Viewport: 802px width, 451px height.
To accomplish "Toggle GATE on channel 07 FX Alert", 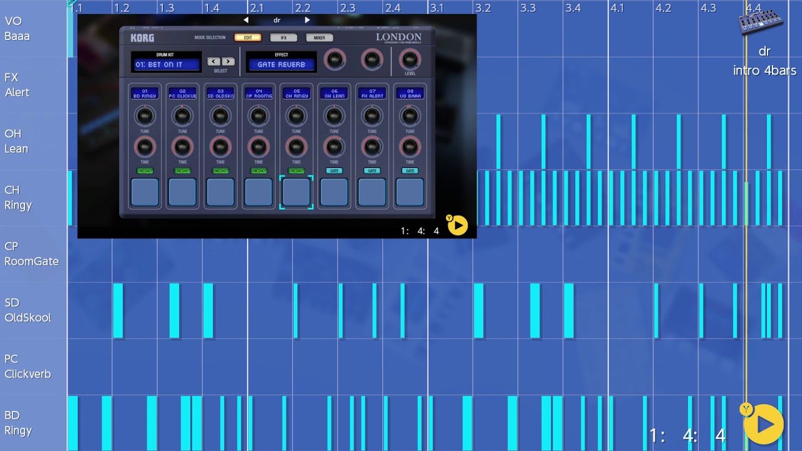I will coord(372,171).
